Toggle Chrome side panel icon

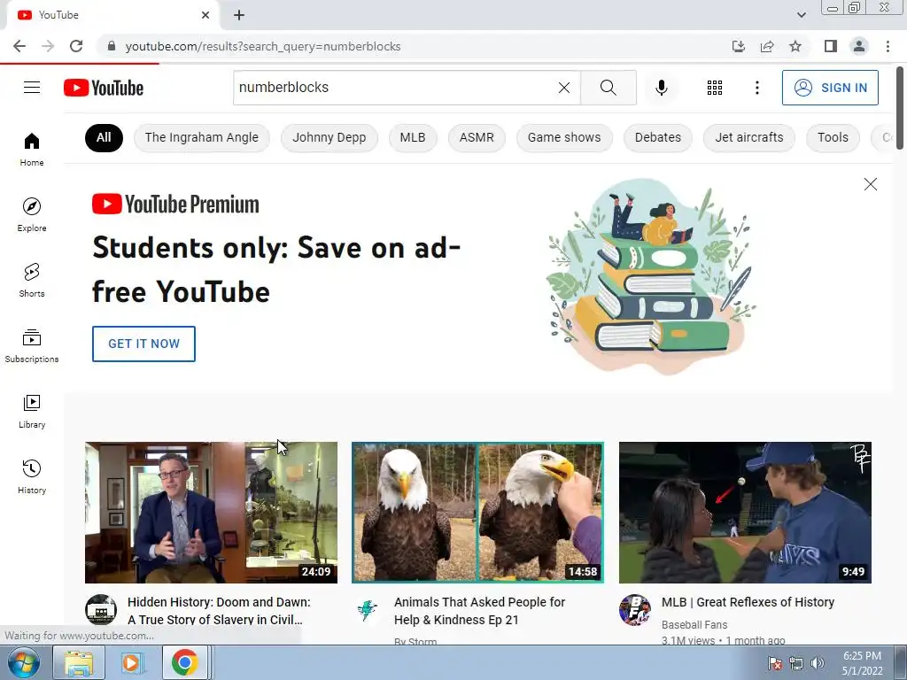831,46
